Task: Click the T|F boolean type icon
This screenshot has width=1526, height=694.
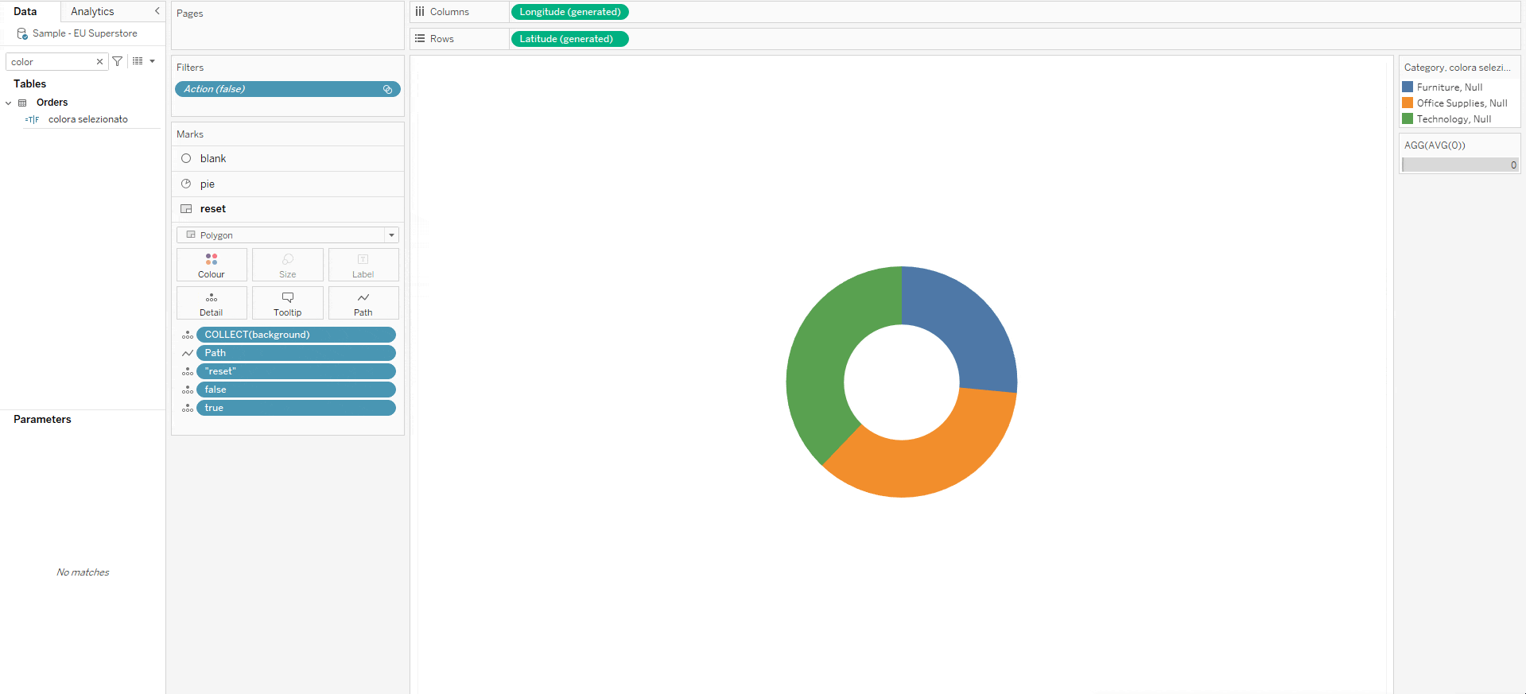Action: pos(32,120)
